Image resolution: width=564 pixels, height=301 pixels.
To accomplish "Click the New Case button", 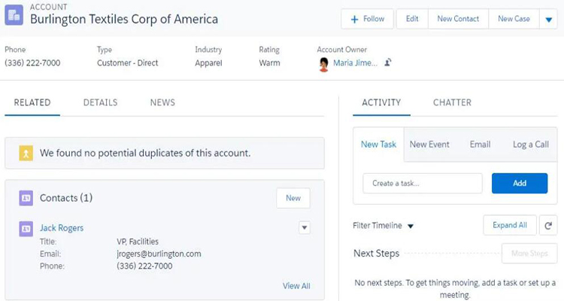I will (x=514, y=19).
